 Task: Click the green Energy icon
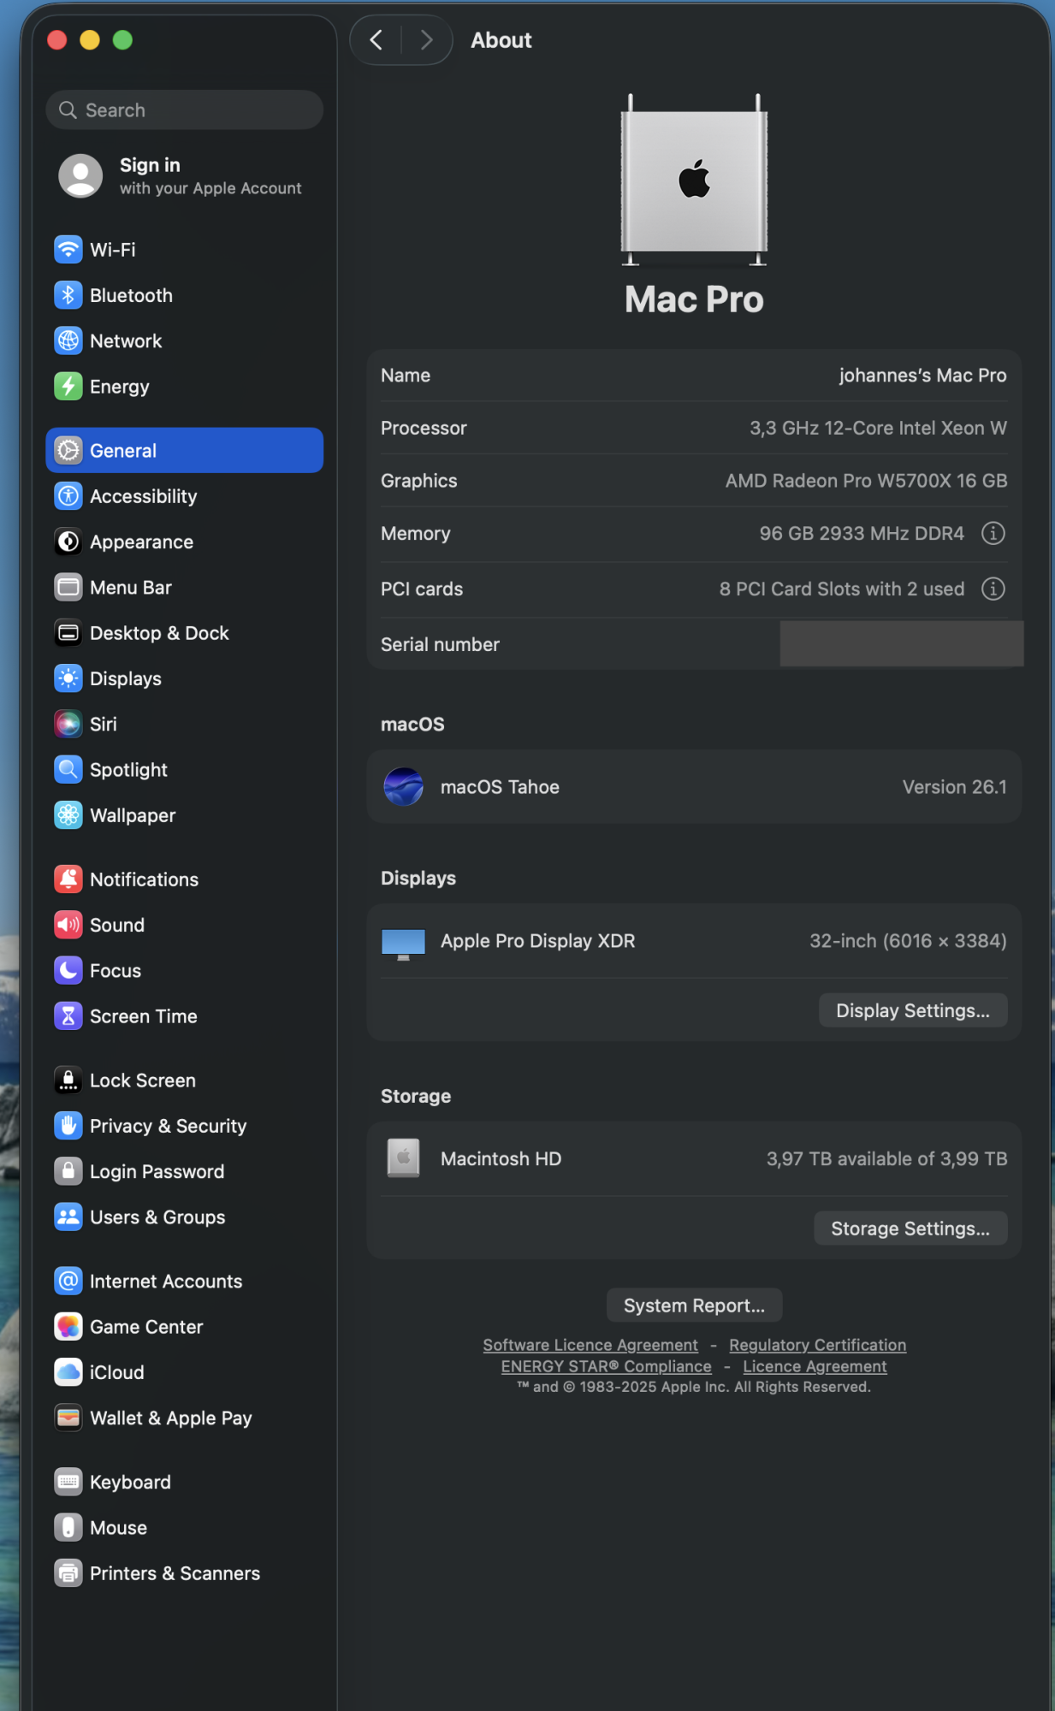tap(68, 387)
